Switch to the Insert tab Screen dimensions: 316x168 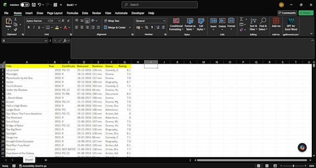[29, 13]
